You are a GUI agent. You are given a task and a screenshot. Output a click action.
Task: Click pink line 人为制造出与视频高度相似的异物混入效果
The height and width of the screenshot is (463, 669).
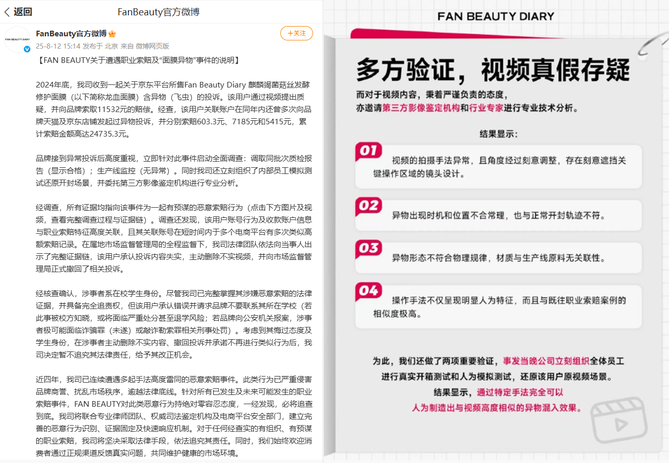[497, 408]
